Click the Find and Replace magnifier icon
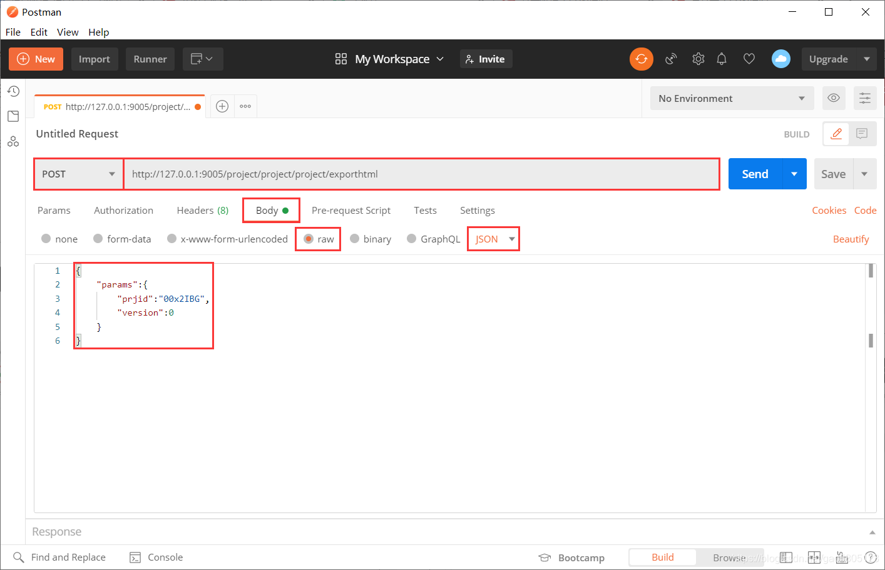 pyautogui.click(x=19, y=557)
